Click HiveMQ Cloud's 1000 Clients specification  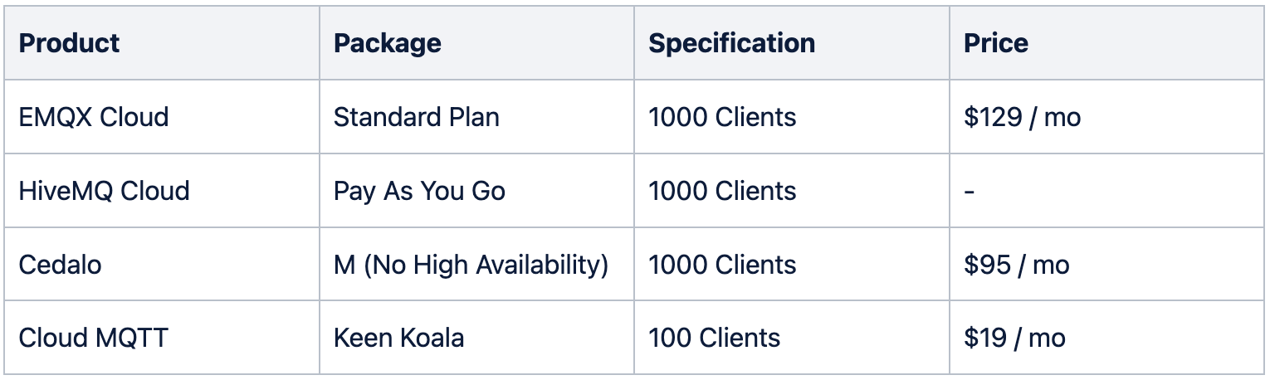pos(722,191)
